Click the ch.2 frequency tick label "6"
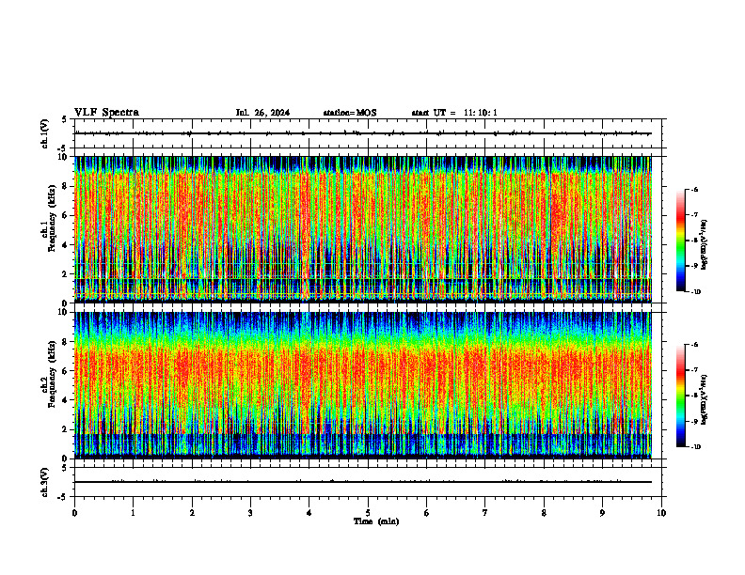Viewport: 745px width, 575px height. tap(66, 371)
